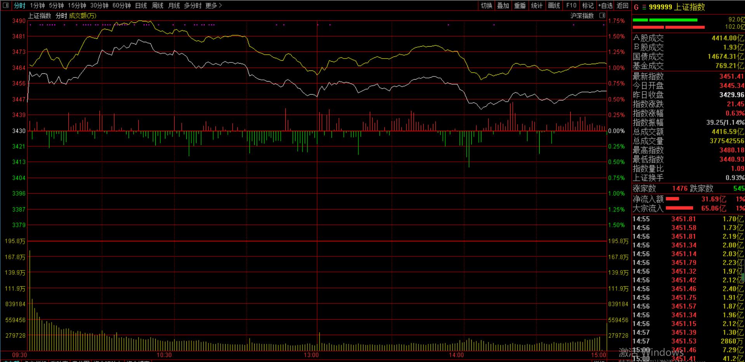
Task: Show the 日线 daily chart
Action: click(x=141, y=5)
